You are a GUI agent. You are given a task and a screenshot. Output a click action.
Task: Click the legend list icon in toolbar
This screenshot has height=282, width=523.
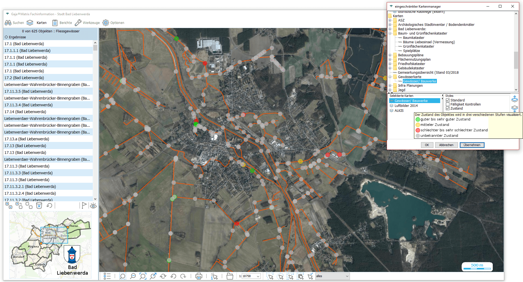click(107, 276)
